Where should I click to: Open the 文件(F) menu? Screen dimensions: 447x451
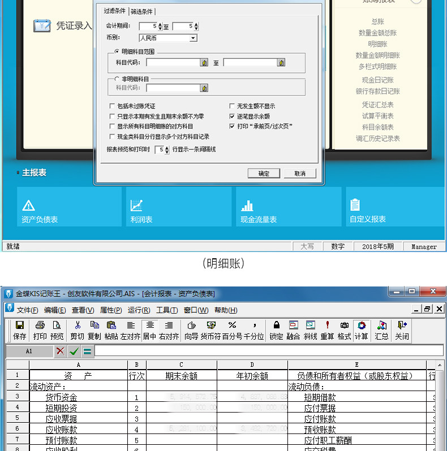27,310
